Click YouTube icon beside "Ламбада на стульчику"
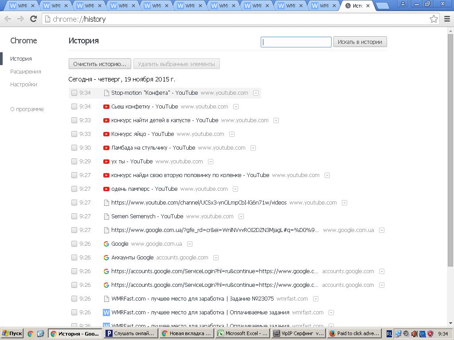 (x=106, y=148)
